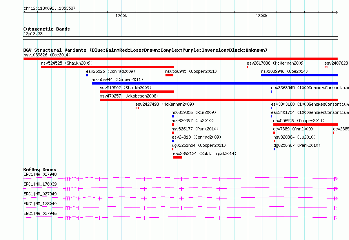Click the esv3892124 red loss bar

click(x=178, y=157)
